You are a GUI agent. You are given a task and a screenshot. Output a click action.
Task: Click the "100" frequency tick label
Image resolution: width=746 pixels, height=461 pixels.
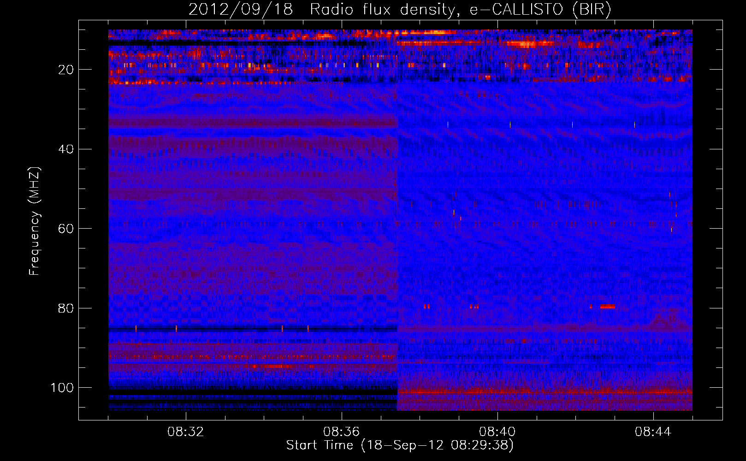62,388
